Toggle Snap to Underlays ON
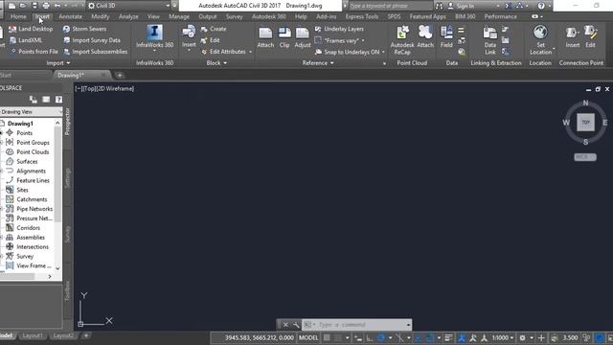Screen dimensions: 613x345 coord(347,52)
